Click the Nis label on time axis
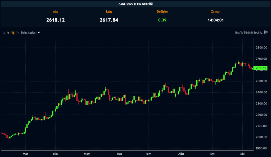Image resolution: width=271 pixels, height=157 pixels. (55, 154)
